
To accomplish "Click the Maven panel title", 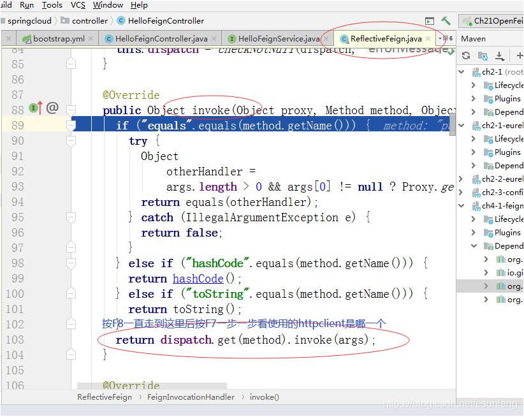I will 473,39.
